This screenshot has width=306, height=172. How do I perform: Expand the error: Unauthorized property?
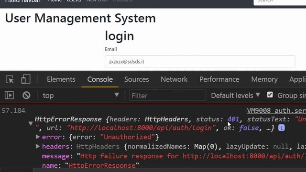pos(38,137)
